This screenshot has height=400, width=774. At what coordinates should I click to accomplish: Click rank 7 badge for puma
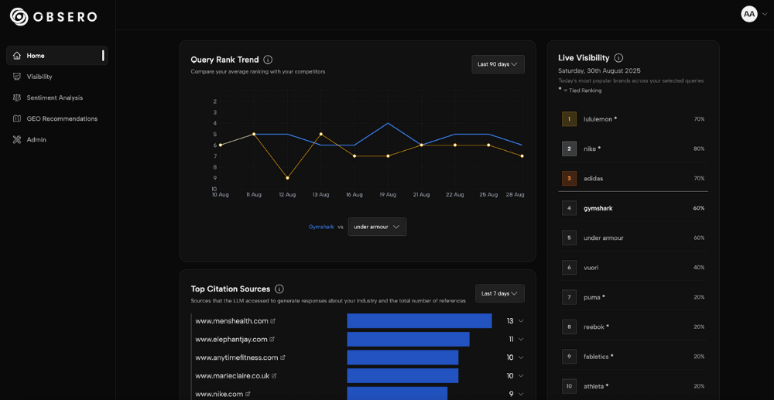click(x=569, y=297)
